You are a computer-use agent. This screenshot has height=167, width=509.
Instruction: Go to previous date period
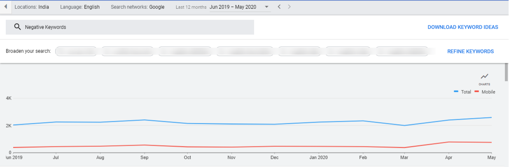pos(279,7)
